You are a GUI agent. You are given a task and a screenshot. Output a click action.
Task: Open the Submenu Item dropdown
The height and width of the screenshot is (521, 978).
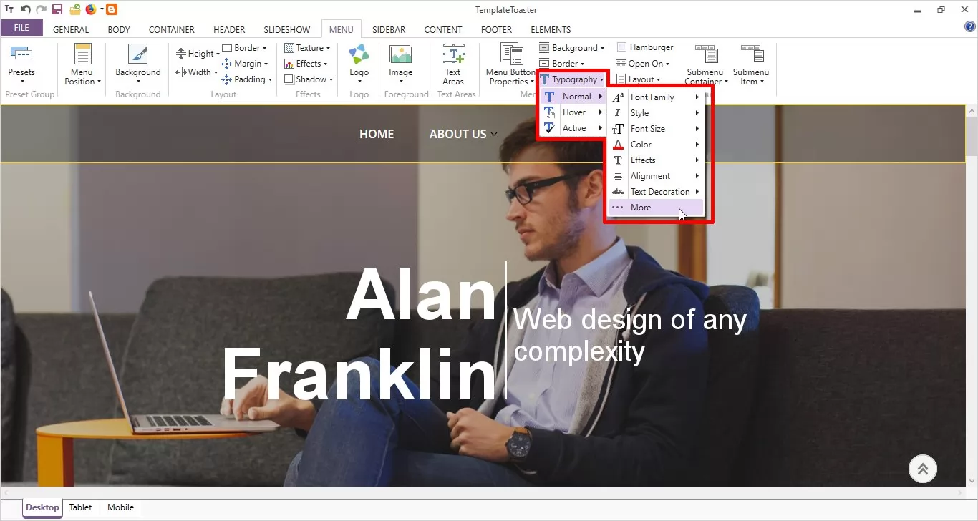[x=750, y=77]
